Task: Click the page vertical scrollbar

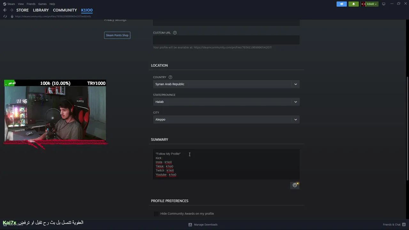Action: (407, 128)
